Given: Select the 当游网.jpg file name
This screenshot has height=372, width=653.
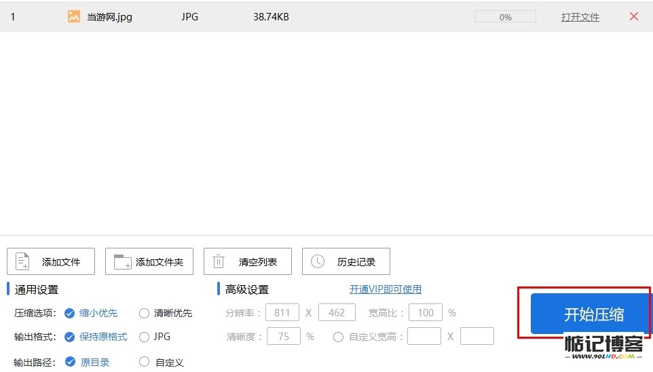Looking at the screenshot, I should (109, 17).
